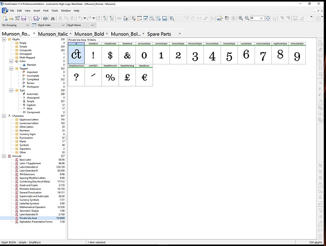326x246 pixels.
Task: Click the chain link icon in toolbar
Action: [119, 18]
